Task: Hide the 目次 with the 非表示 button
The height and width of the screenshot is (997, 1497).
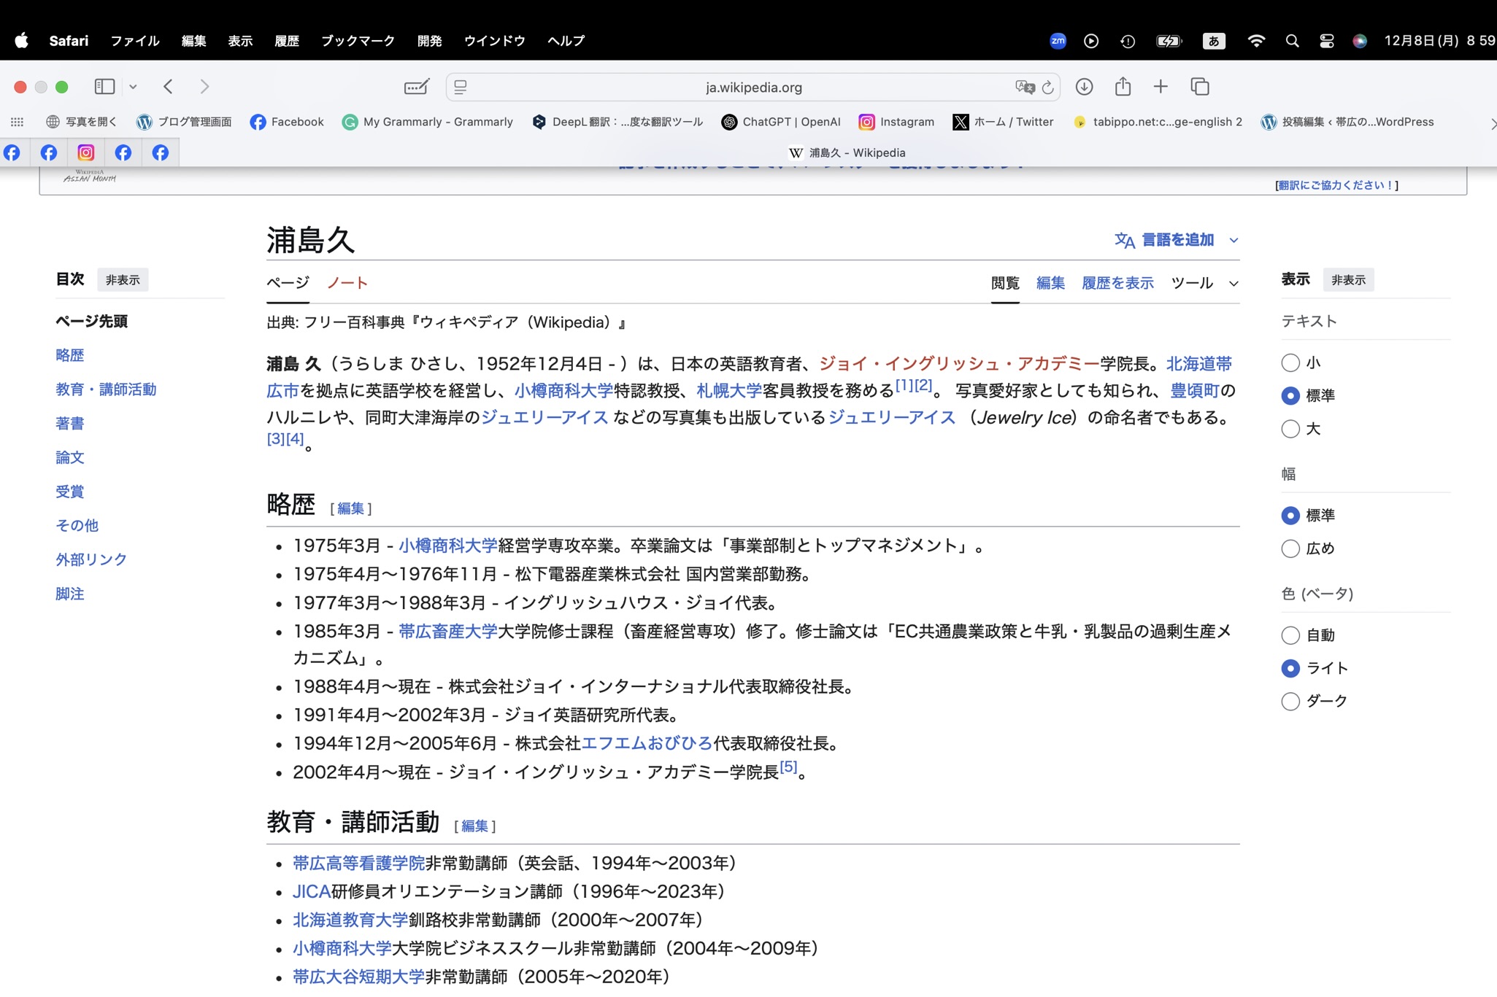Action: tap(123, 280)
